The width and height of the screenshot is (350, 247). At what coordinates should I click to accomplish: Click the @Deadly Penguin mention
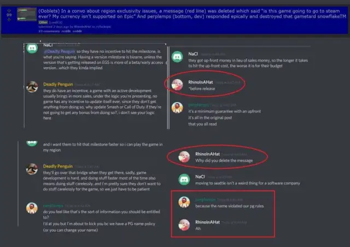click(x=60, y=51)
